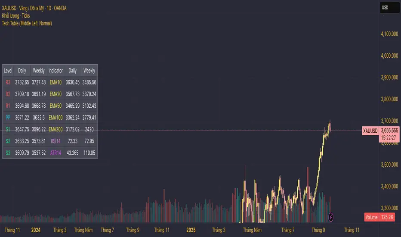401x237 pixels.
Task: Click the 125.2K volume value label
Action: [389, 217]
